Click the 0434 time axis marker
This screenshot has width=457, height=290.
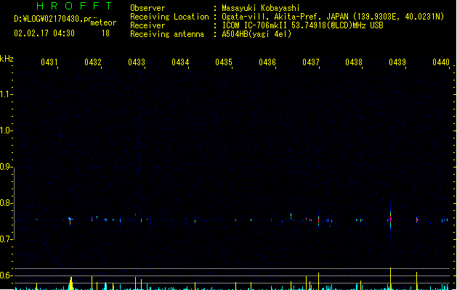pyautogui.click(x=180, y=62)
